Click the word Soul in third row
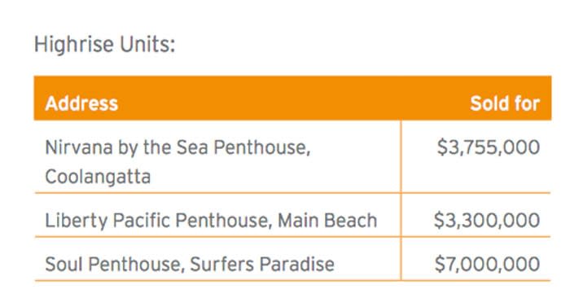570x307 pixels. point(64,264)
